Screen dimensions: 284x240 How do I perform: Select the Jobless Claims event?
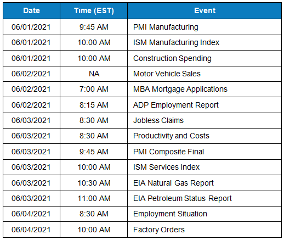[205, 120]
